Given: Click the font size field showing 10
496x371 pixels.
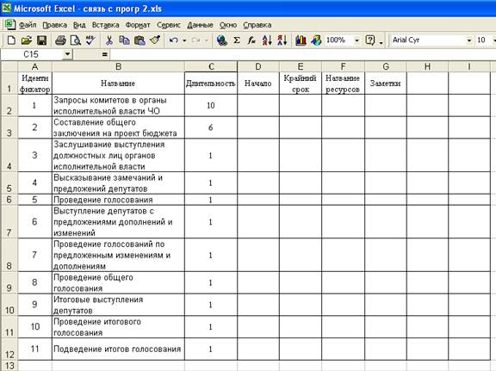Looking at the screenshot, I should coord(483,40).
